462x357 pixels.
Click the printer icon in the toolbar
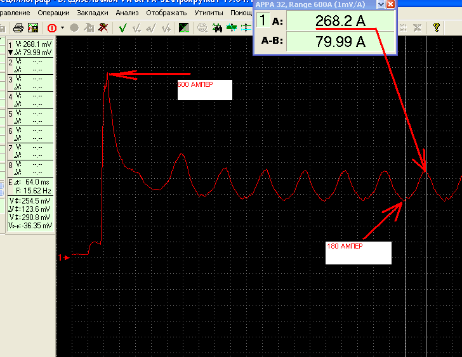pos(18,28)
